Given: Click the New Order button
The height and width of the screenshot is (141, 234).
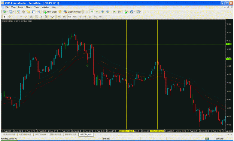Looking at the screenshot, I should (50, 12).
